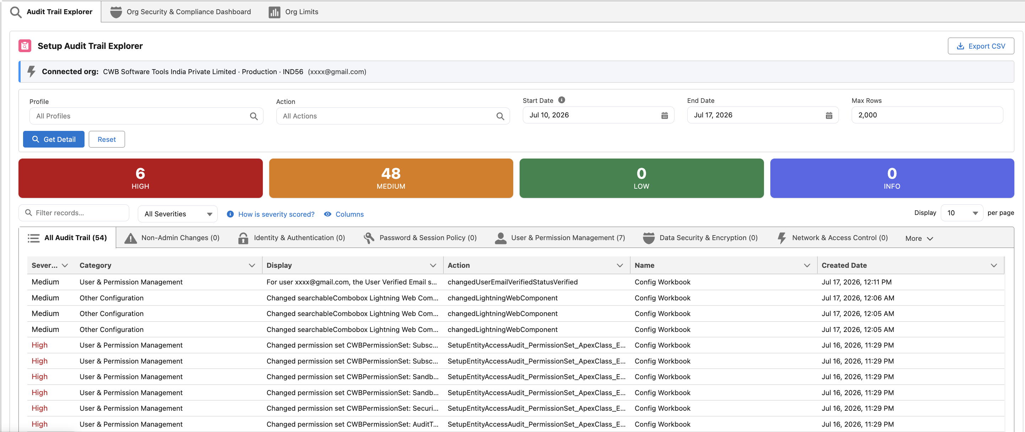Click the pink Setup Audit Trail icon
This screenshot has width=1025, height=432.
(25, 46)
